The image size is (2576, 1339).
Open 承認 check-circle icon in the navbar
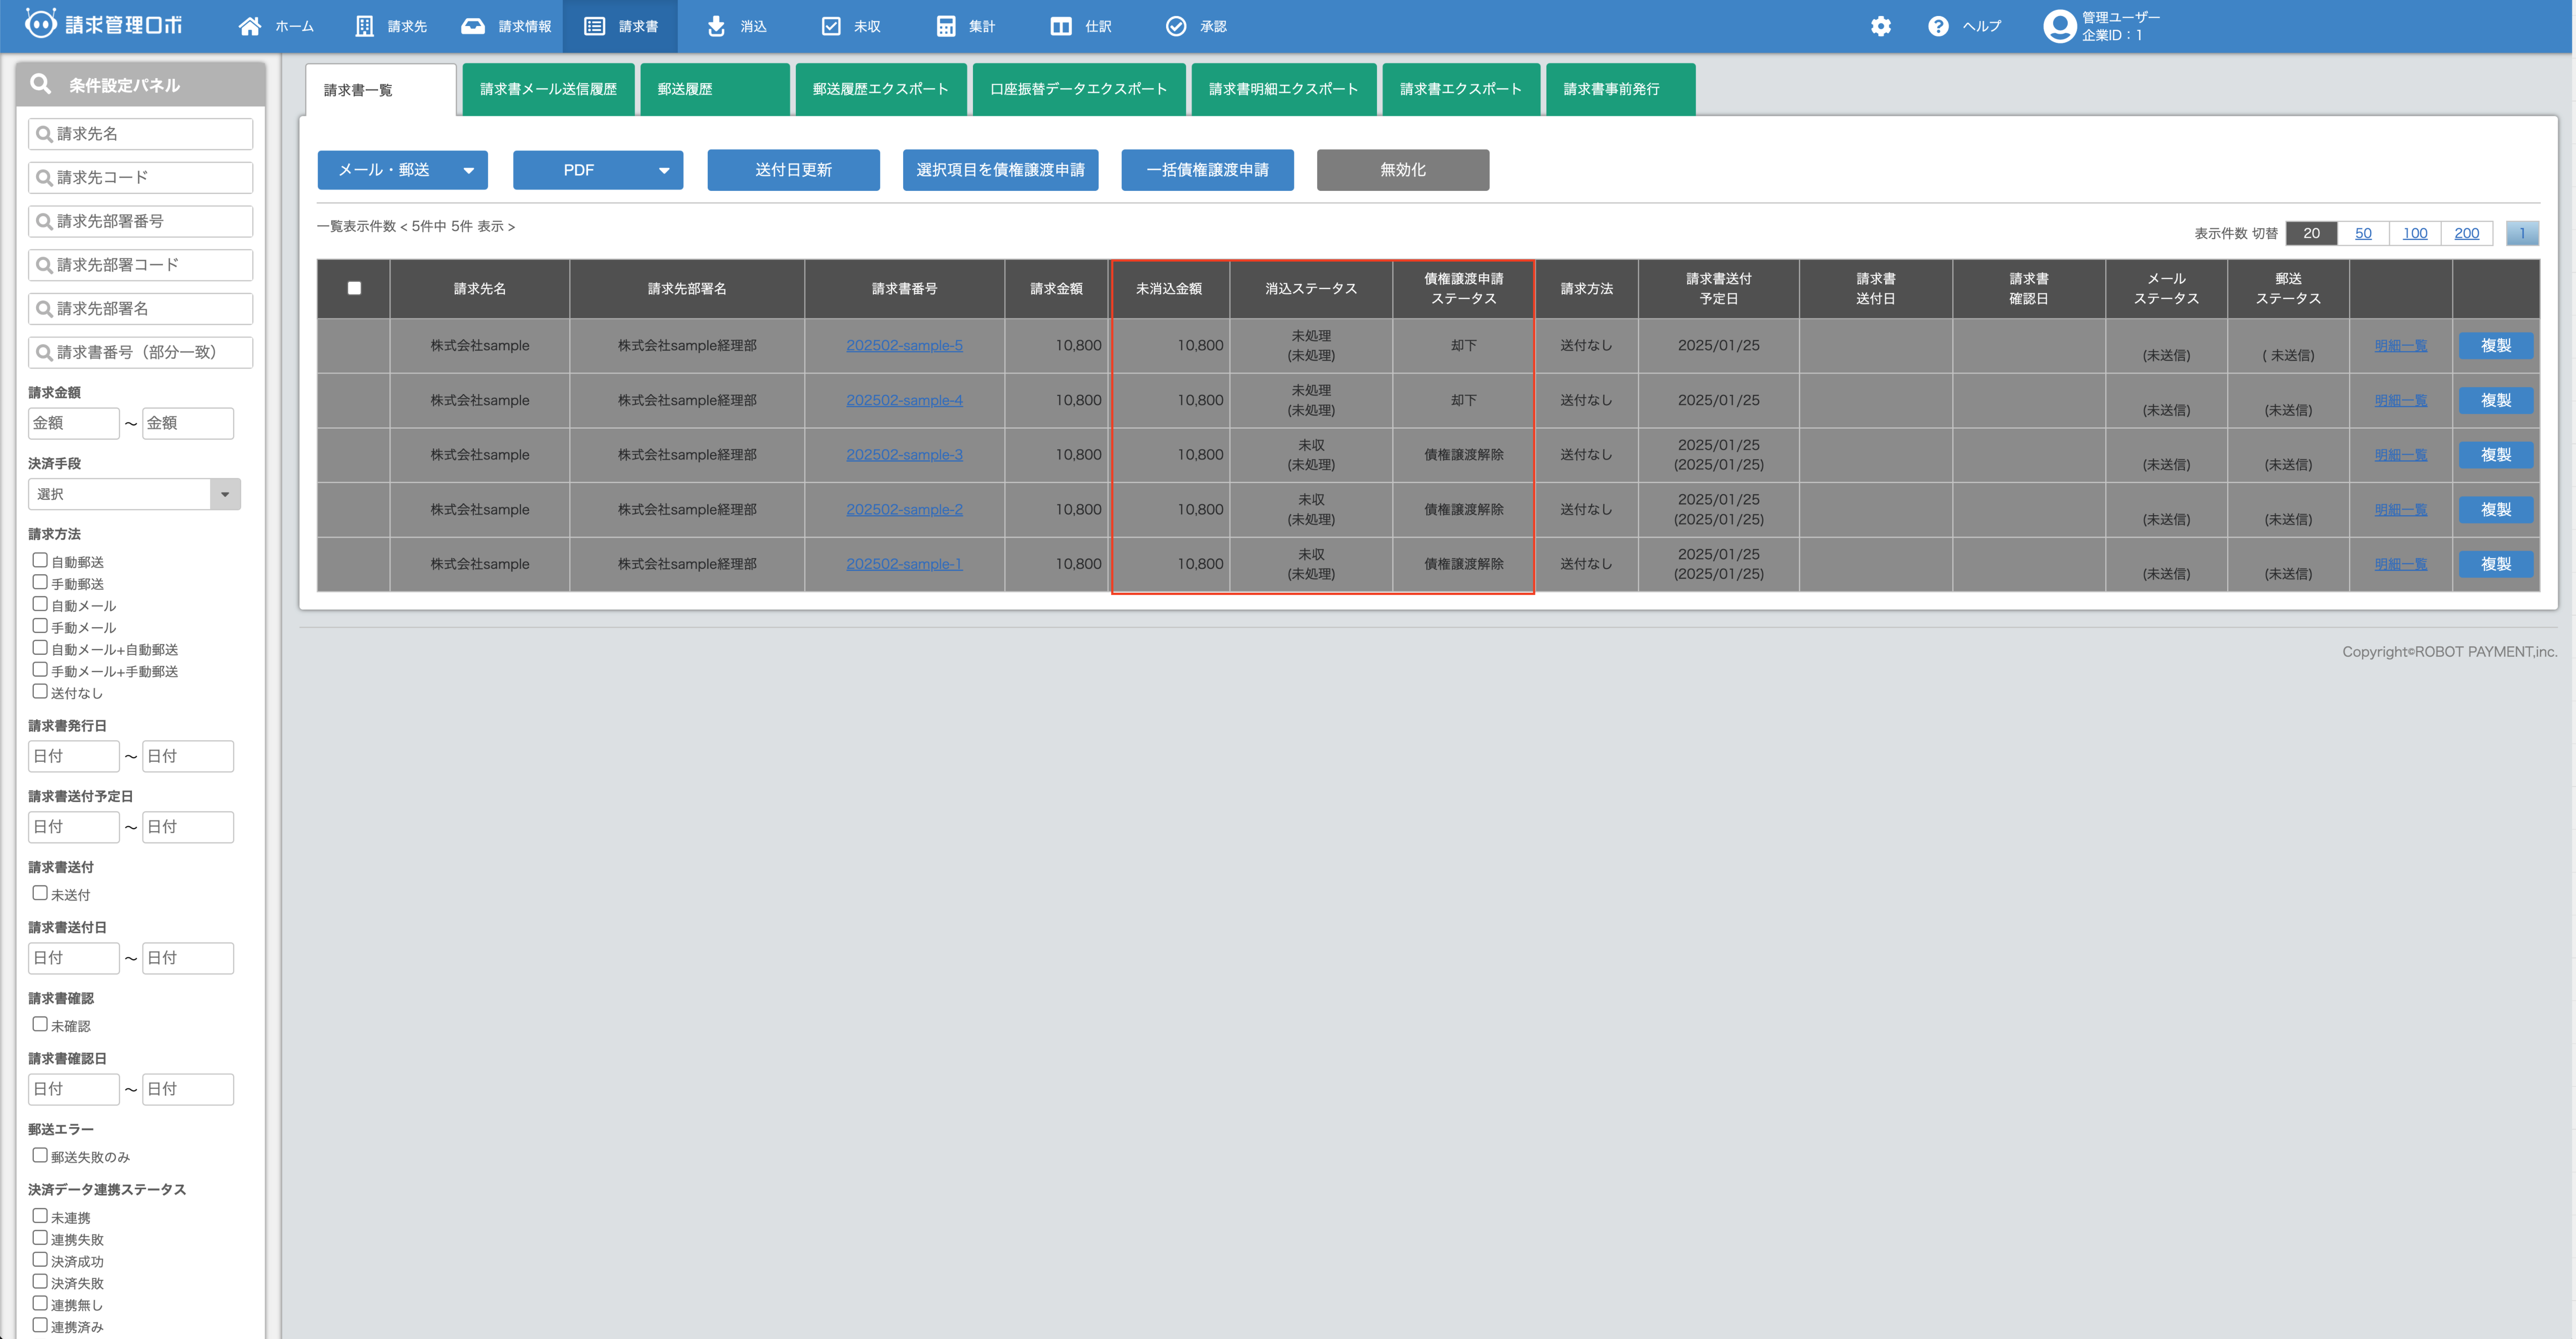click(1176, 26)
